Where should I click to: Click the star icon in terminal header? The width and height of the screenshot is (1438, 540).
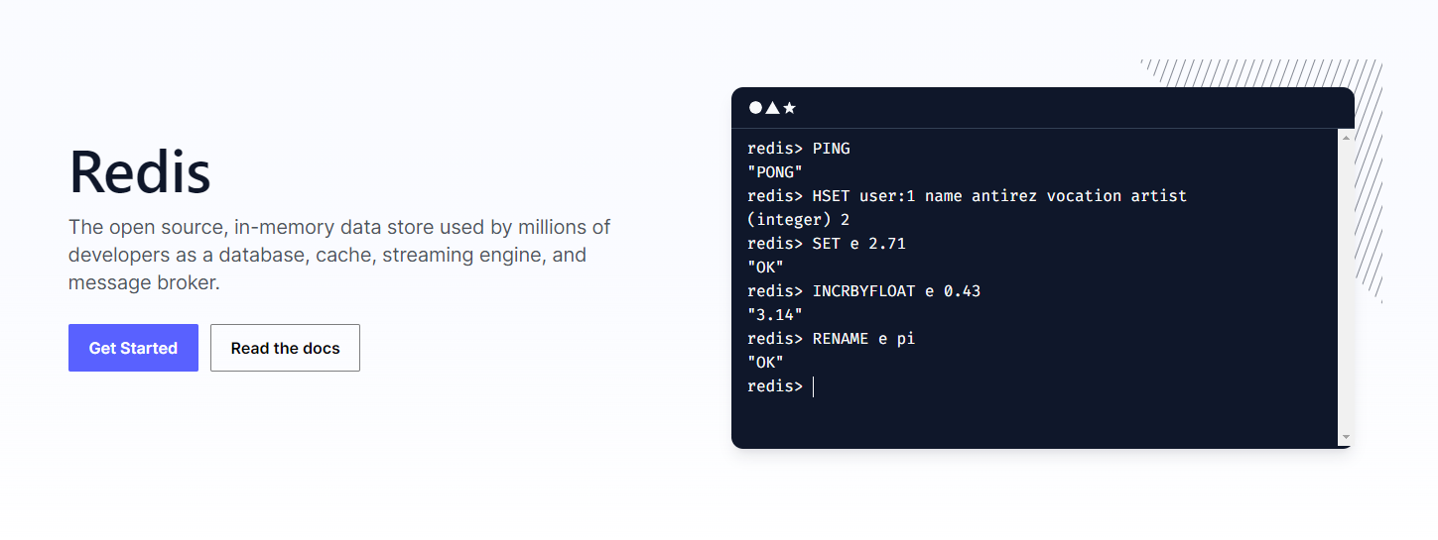point(790,108)
